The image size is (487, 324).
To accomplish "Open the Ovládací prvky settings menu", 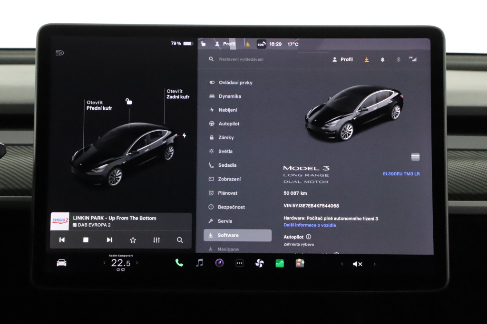I will (x=231, y=83).
